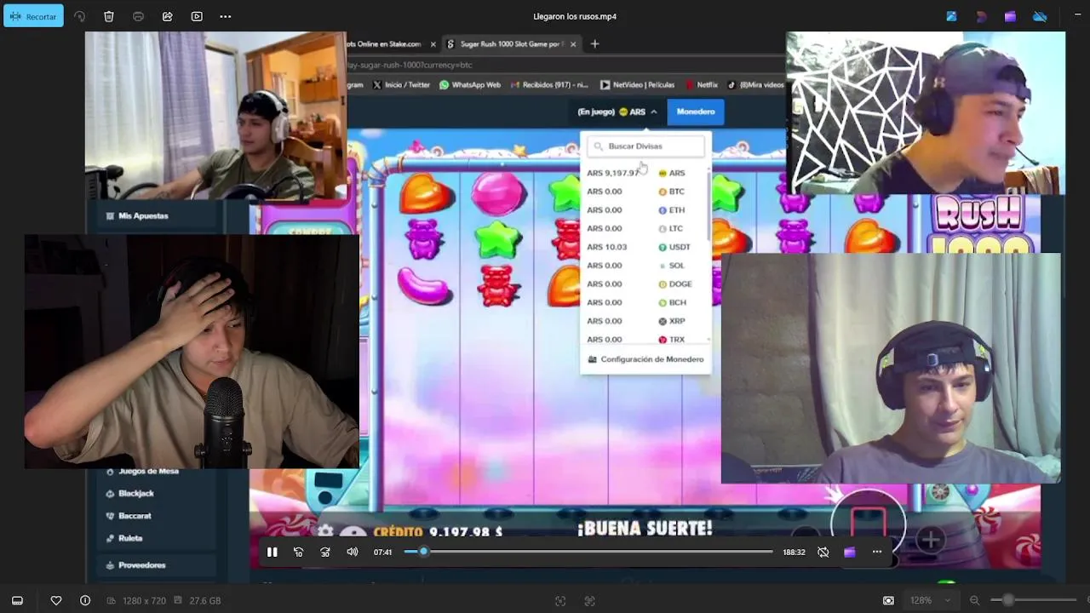1090x613 pixels.
Task: Skip forward 30 seconds
Action: tap(325, 552)
